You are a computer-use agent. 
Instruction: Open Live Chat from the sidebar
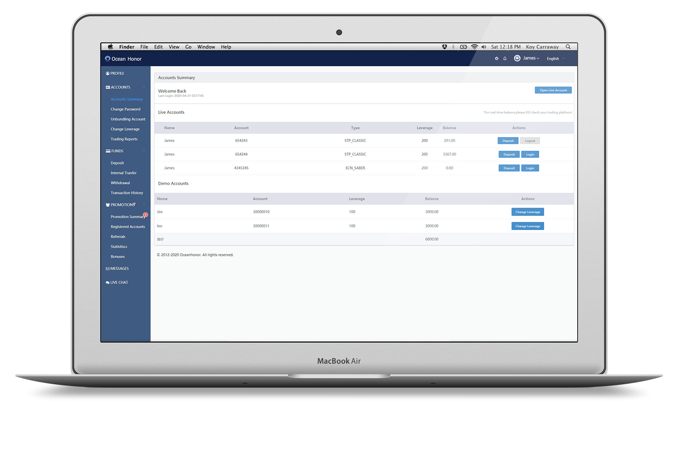tap(119, 283)
